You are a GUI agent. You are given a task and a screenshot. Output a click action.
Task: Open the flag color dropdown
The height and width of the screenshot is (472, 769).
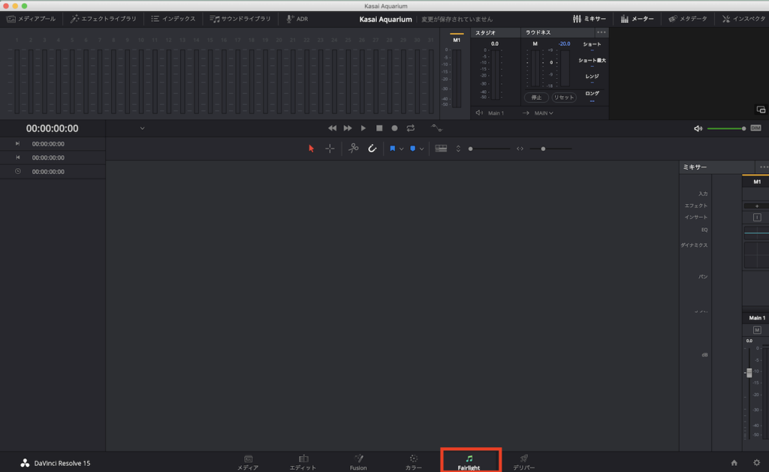[x=402, y=149]
